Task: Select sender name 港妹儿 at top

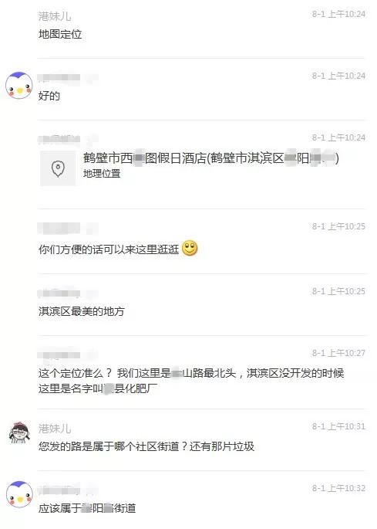Action: tap(55, 16)
